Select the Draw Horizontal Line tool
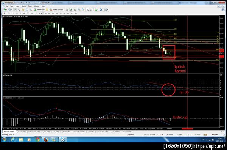Screen dimensions: 227x150 [x=17, y=13]
